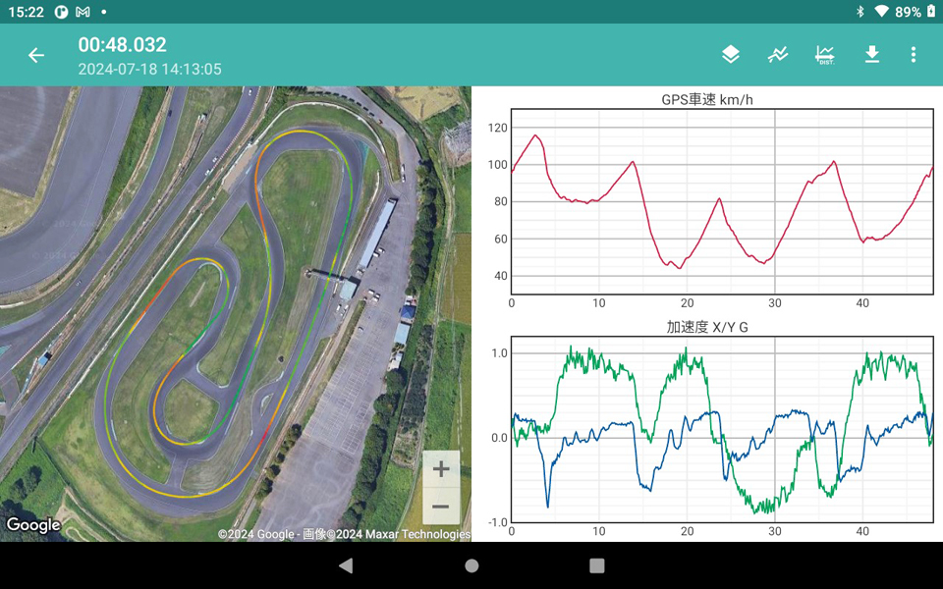The height and width of the screenshot is (589, 943).
Task: Zoom in on the map
Action: [441, 469]
